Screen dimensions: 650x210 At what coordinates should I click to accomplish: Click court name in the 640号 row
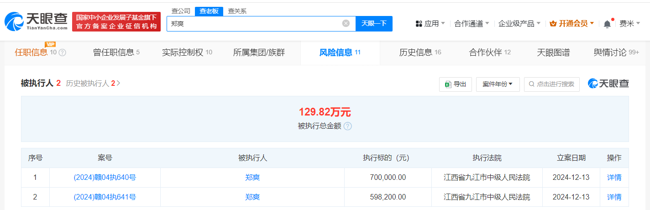click(x=487, y=178)
